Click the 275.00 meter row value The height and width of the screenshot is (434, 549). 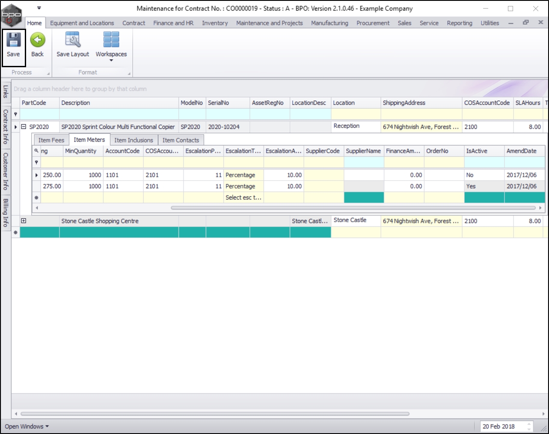click(x=52, y=186)
